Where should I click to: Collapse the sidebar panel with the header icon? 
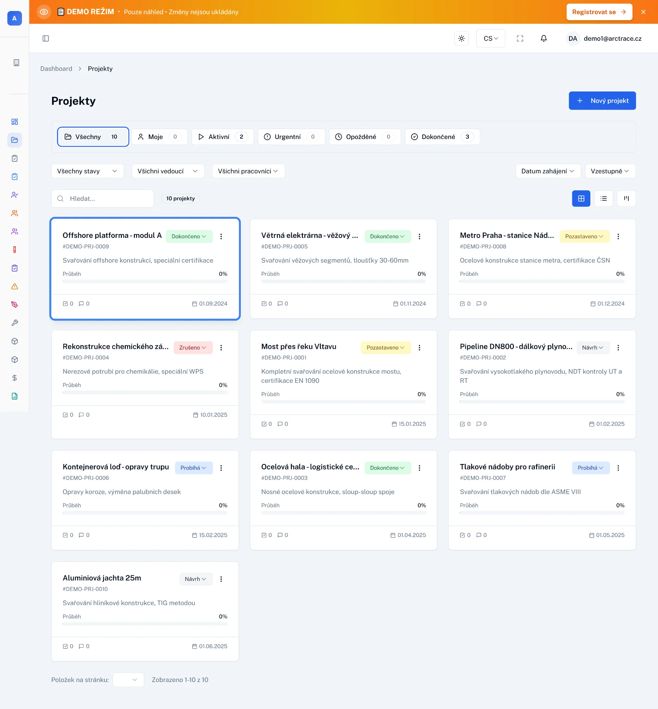46,39
